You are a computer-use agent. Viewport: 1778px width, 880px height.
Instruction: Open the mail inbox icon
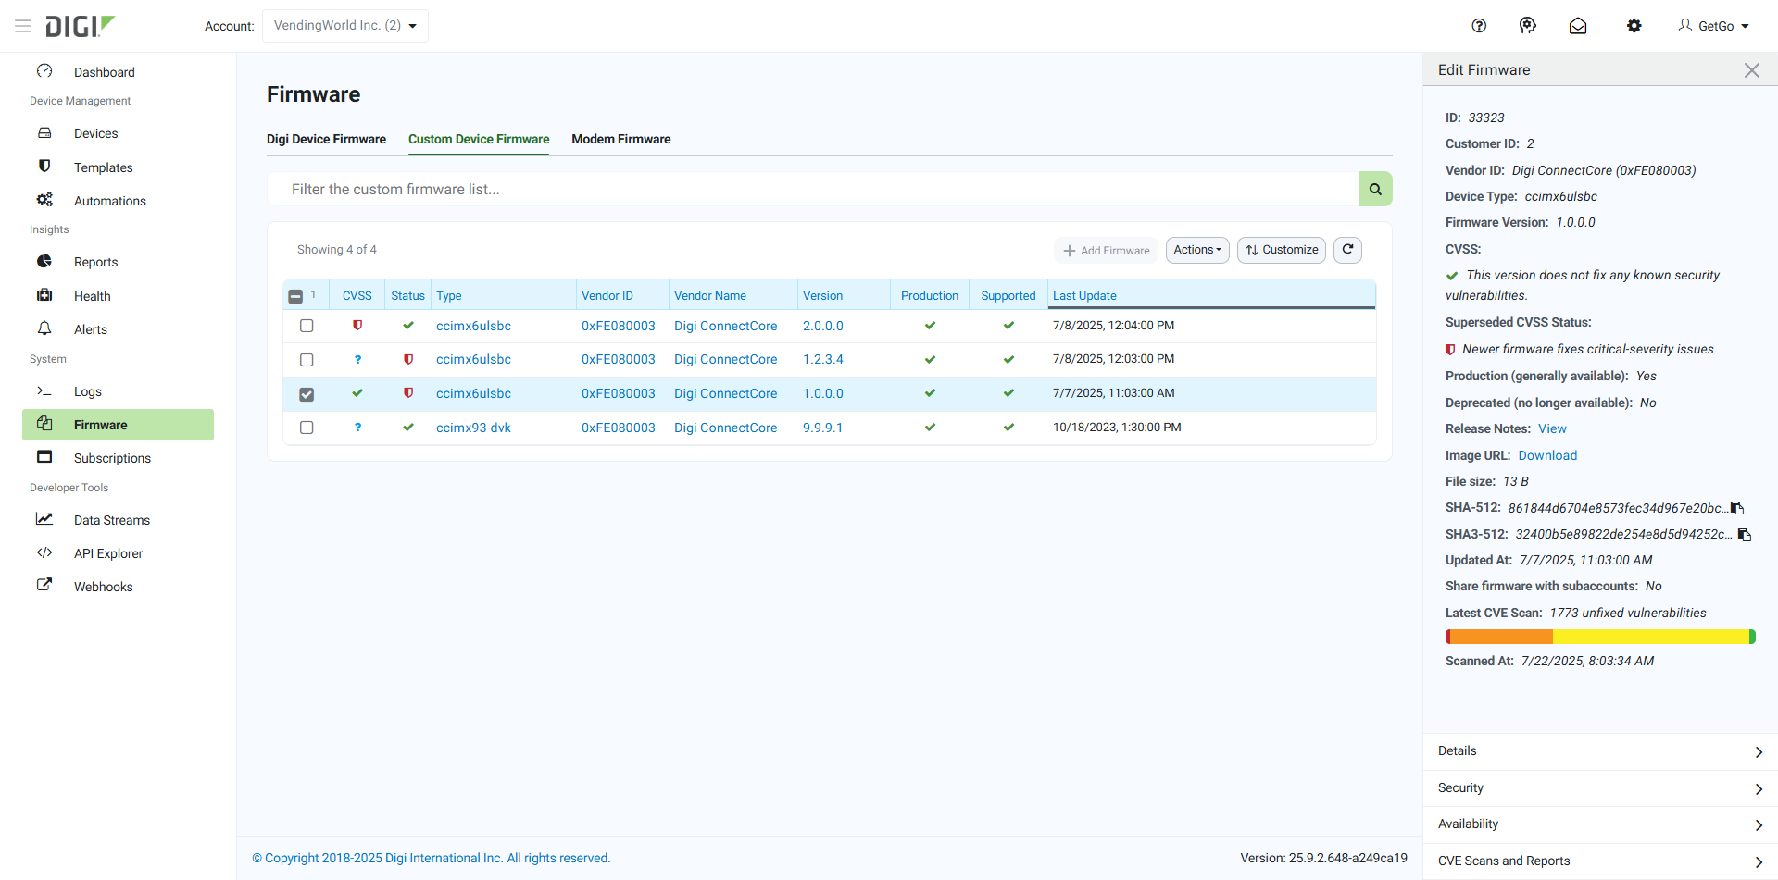1578,26
